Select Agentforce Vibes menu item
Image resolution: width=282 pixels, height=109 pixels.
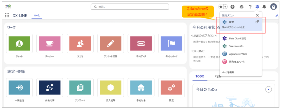tap(241, 54)
